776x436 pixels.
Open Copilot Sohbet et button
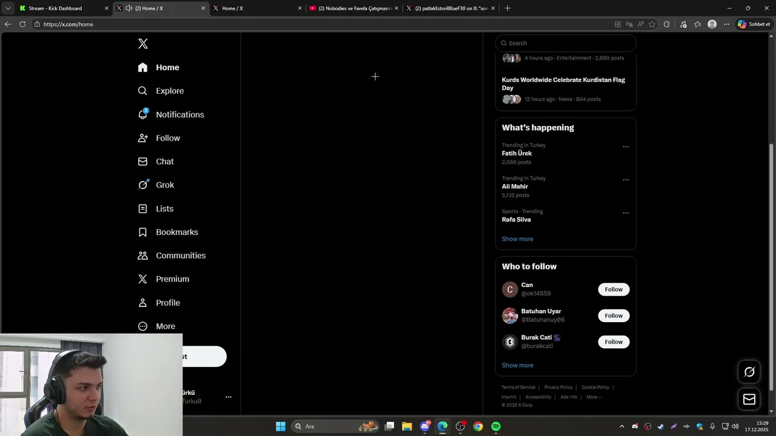pos(754,24)
